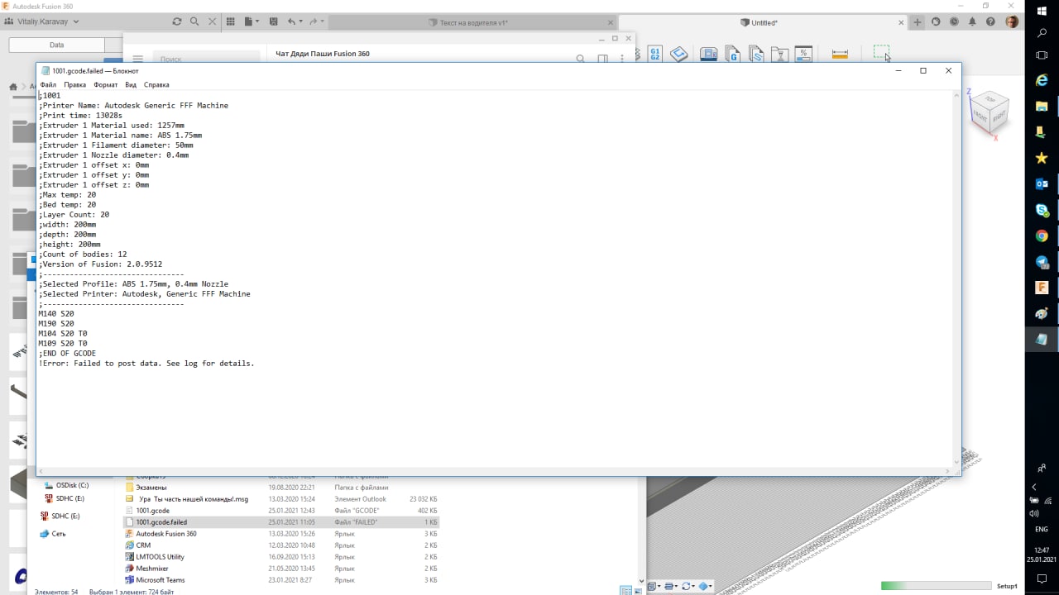
Task: Search in Чат Дяди Паши chat
Action: point(580,59)
